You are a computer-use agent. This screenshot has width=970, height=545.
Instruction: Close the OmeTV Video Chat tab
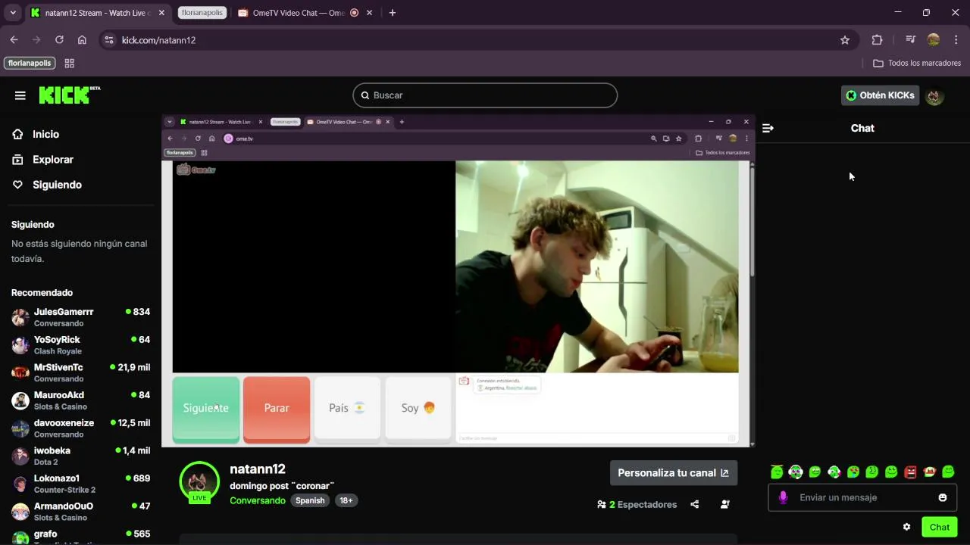click(x=369, y=13)
